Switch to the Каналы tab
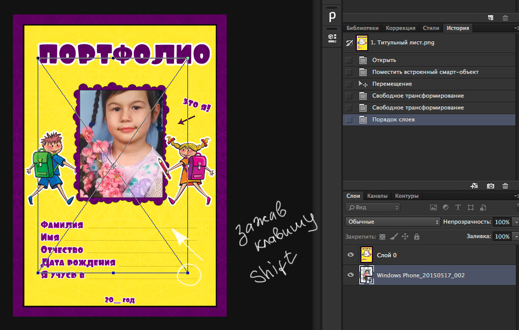This screenshot has width=519, height=330. click(x=377, y=196)
